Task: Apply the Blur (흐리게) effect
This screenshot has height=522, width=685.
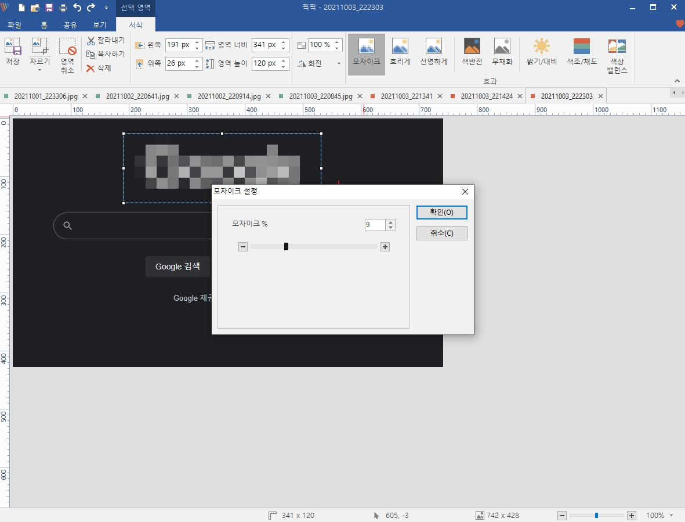Action: tap(400, 52)
